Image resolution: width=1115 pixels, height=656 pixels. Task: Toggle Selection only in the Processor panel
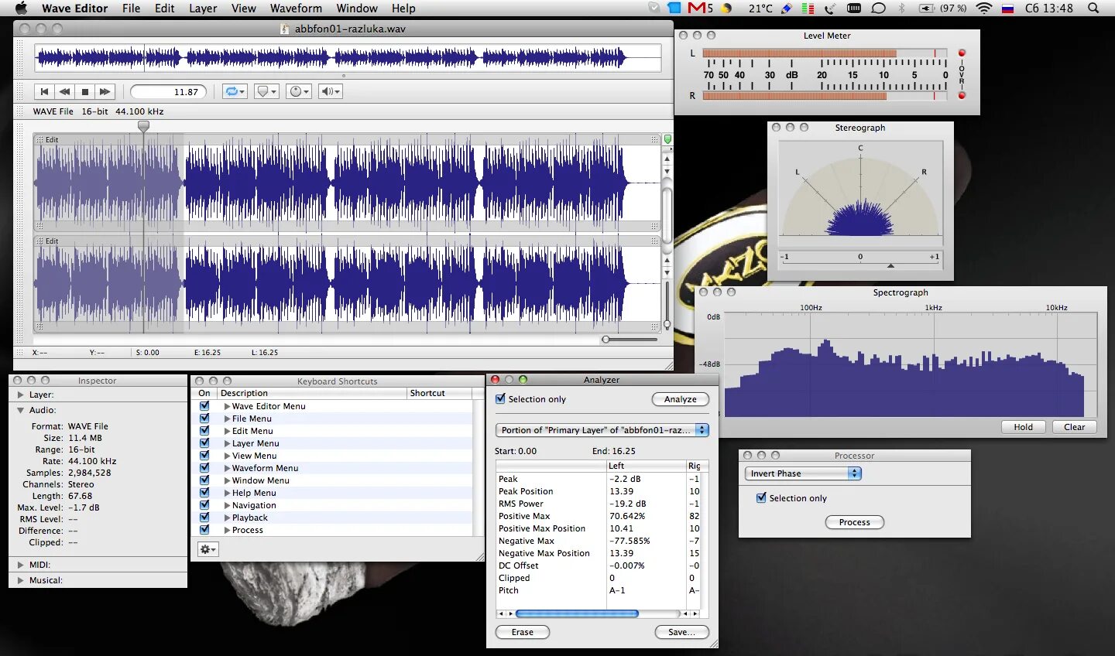click(x=761, y=498)
